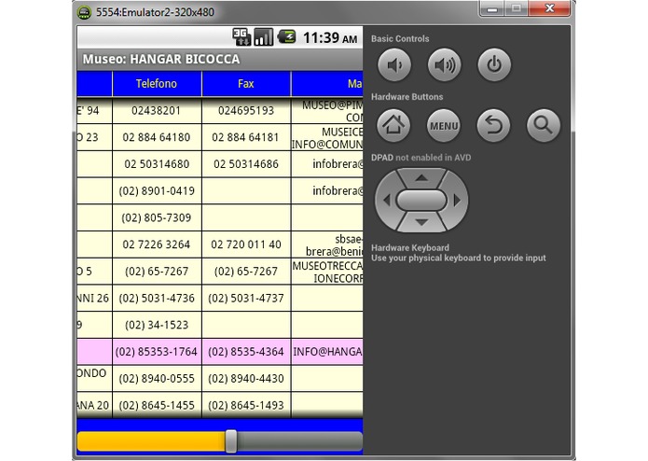Click the MUSEOTRECCA mail cell
This screenshot has height=461, width=648.
click(327, 272)
